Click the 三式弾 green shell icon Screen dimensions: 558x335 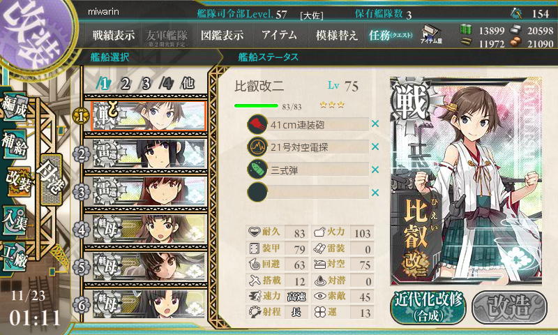tap(257, 170)
